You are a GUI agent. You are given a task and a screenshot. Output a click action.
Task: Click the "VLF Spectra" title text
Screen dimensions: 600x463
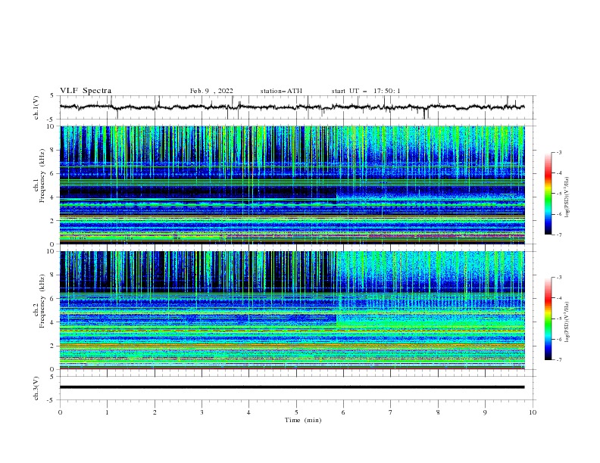[86, 91]
